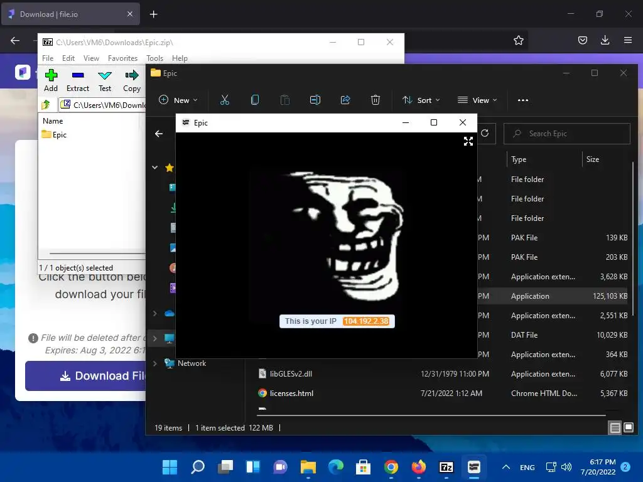The height and width of the screenshot is (482, 643).
Task: Show hidden system tray icons
Action: point(506,467)
